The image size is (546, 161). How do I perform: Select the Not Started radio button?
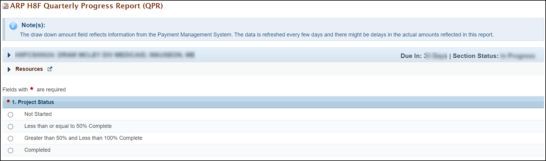[10, 115]
